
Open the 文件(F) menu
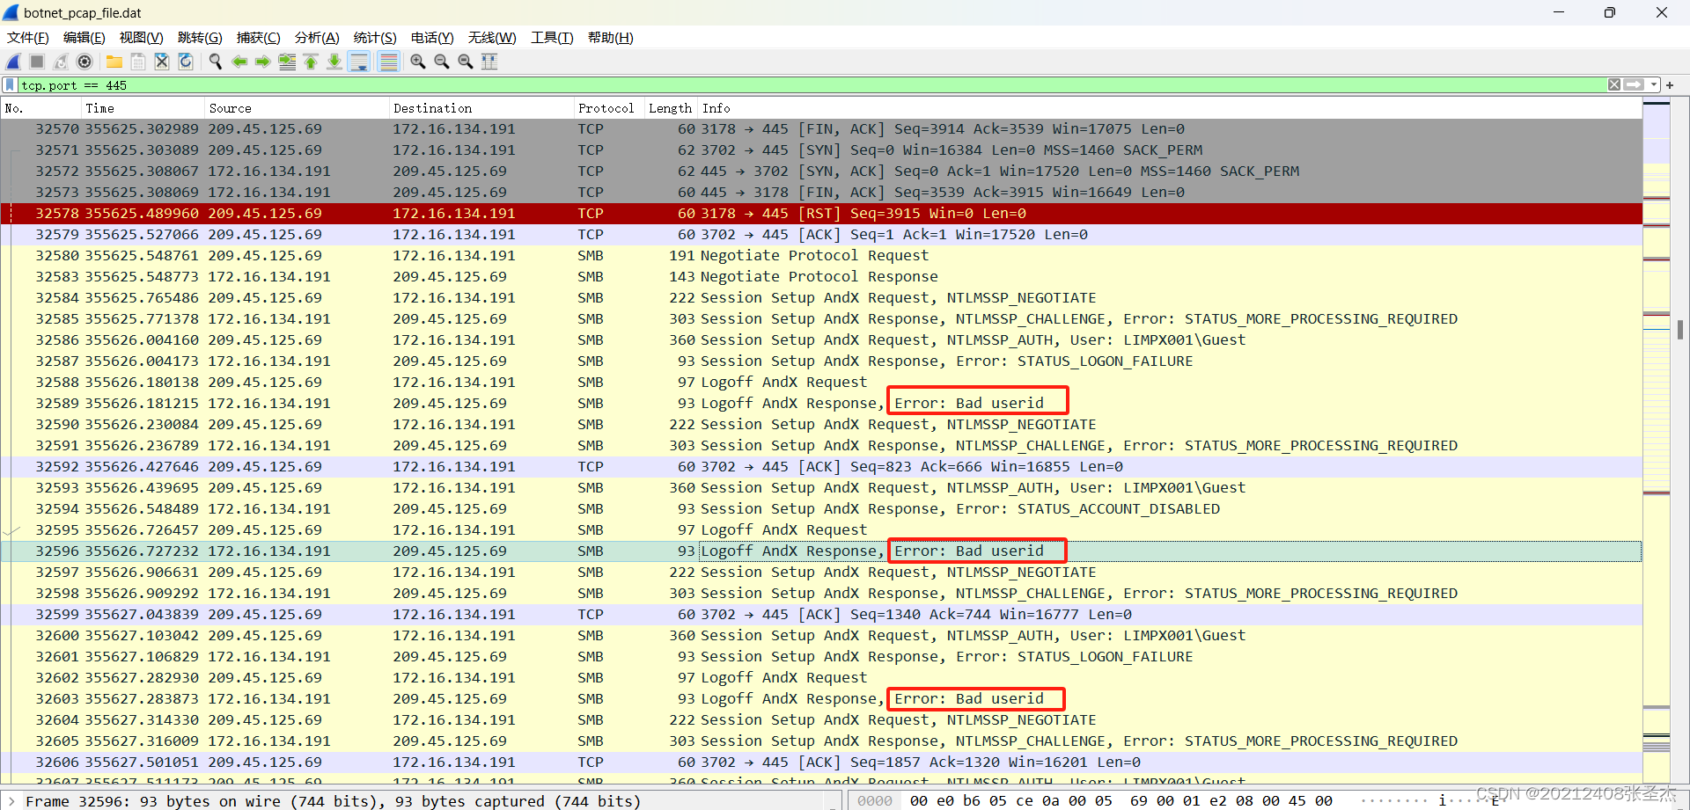tap(28, 38)
